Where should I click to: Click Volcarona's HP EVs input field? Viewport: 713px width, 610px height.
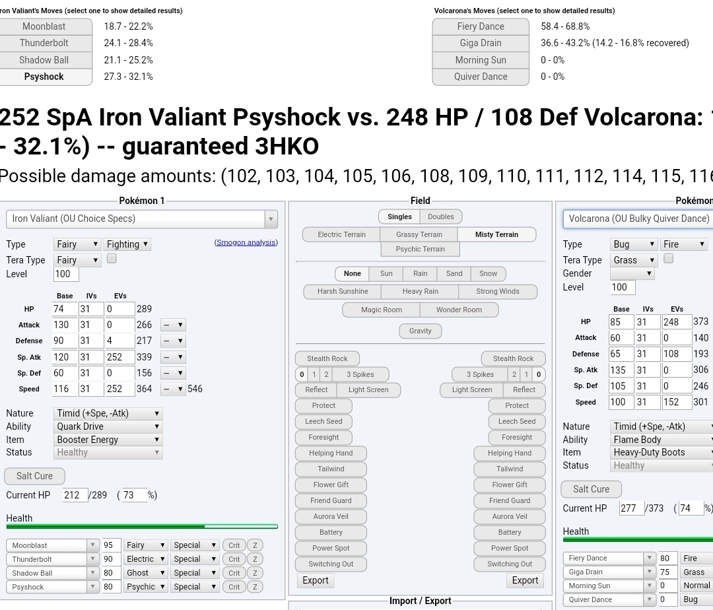(677, 322)
